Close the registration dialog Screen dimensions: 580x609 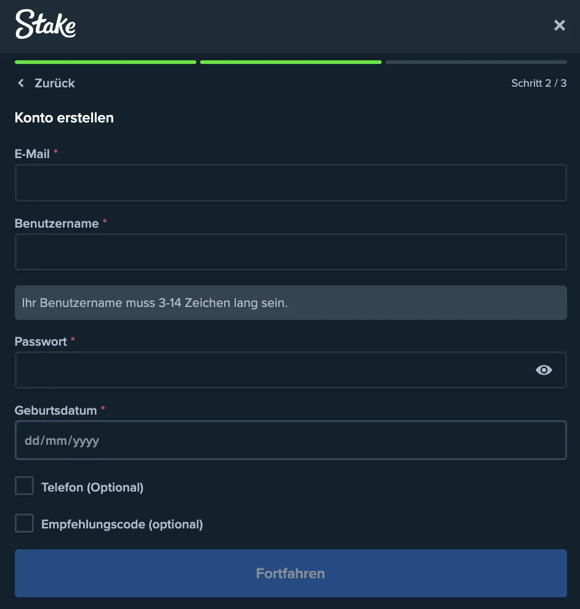tap(559, 25)
